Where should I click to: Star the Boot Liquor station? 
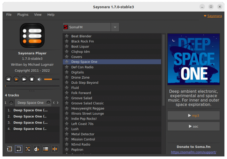tap(67, 46)
